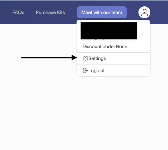Go to the FAQs page
This screenshot has height=150, width=168.
(18, 12)
